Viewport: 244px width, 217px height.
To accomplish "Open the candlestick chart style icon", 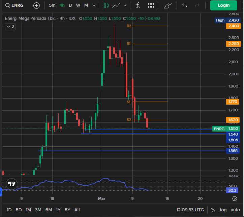I will (x=106, y=5).
